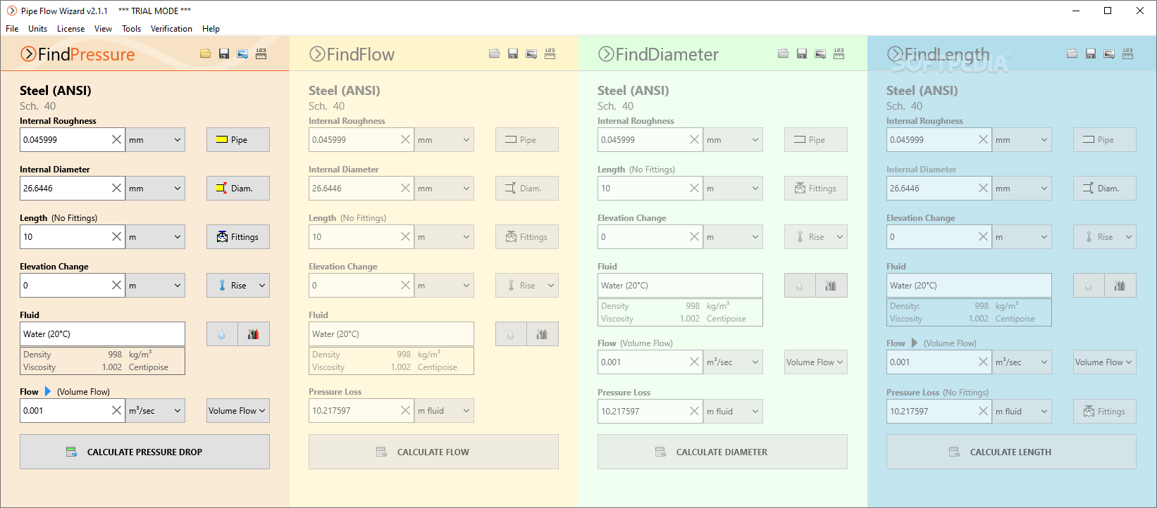Image resolution: width=1157 pixels, height=508 pixels.
Task: Click gas cylinders icon in FindFlow panel
Action: pyautogui.click(x=543, y=334)
